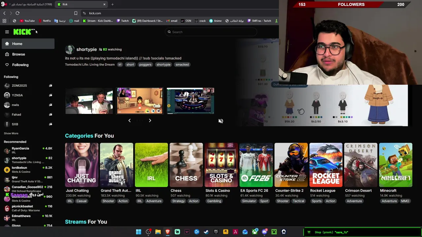Toggle the offline icon next to YZNSA
Viewport: 422px width, 237px height.
[50, 95]
